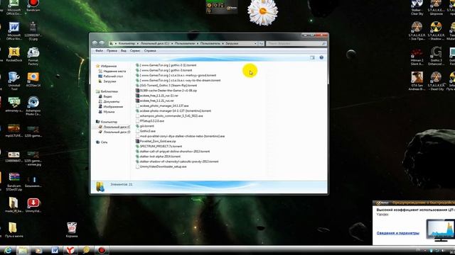Open the Вид menu
The image size is (455, 255).
[x=124, y=50]
